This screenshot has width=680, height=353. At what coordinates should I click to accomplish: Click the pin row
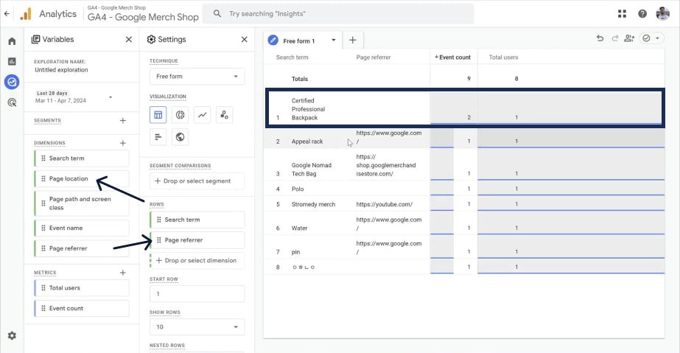tap(464, 248)
